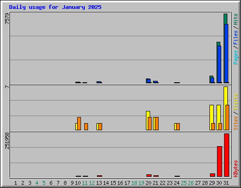Click day label 20 on x-axis

coord(148,183)
